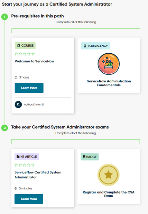The width and height of the screenshot is (148, 214).
Task: Click the ServiceNow Administration Fundamentals badge image
Action: (x=109, y=64)
